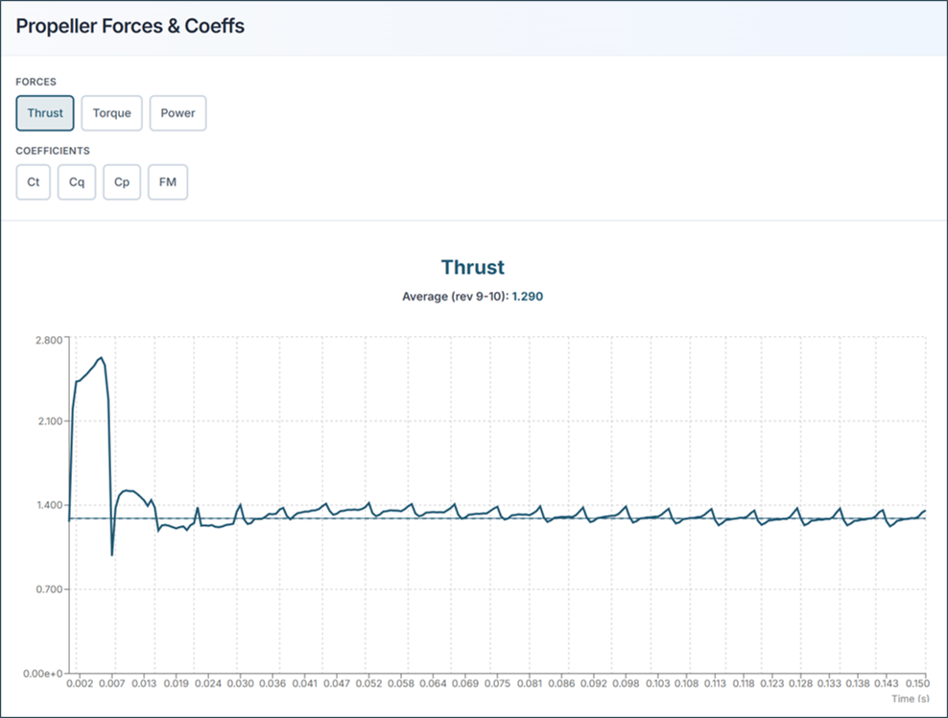Click the 0.00e+0 y-axis origin label
This screenshot has height=718, width=948.
point(42,674)
